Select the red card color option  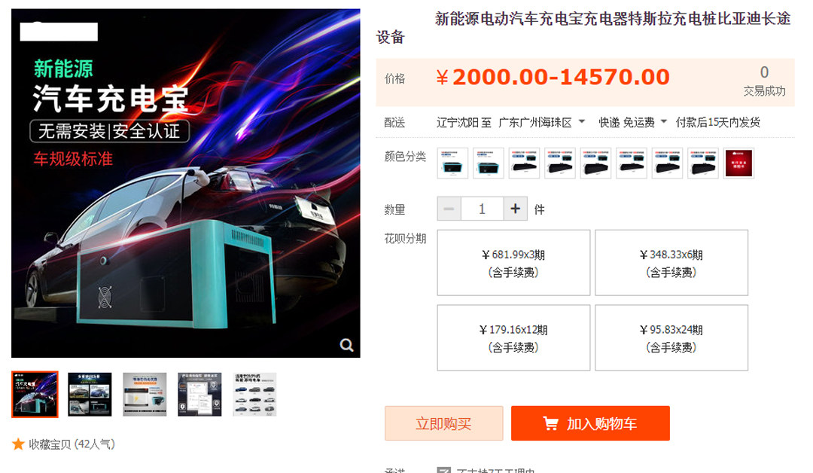[x=739, y=163]
